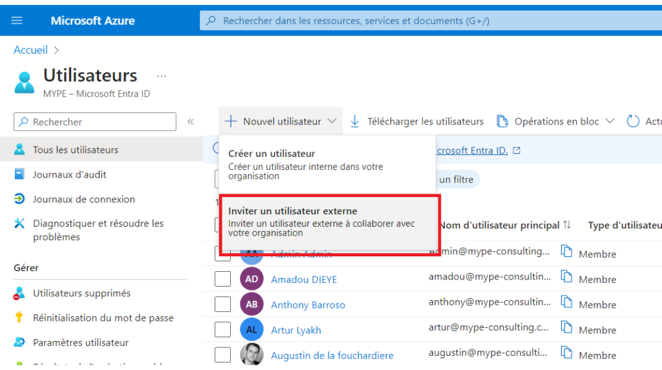Viewport: 662px width, 370px height.
Task: Click the password reset key icon
Action: click(19, 317)
